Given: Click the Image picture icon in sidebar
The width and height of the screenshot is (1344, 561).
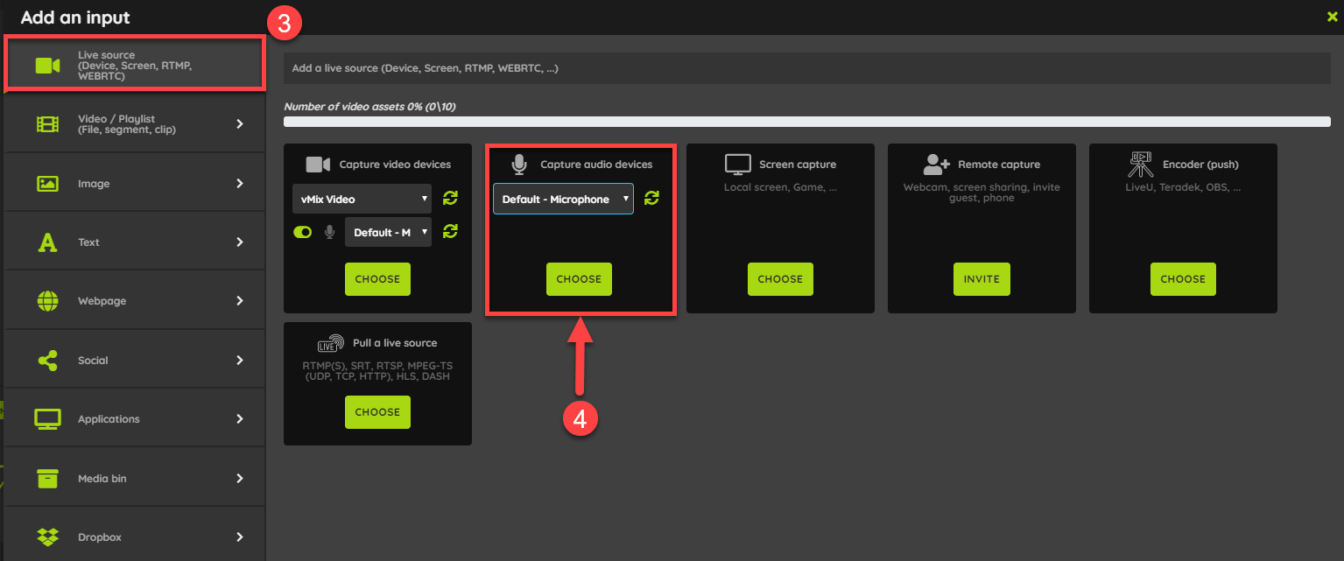Looking at the screenshot, I should pyautogui.click(x=47, y=184).
